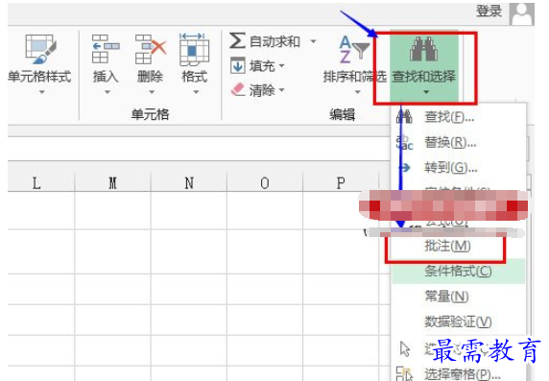Choose 替换(R)... from the menu
Viewport: 549px width, 381px height.
(459, 143)
